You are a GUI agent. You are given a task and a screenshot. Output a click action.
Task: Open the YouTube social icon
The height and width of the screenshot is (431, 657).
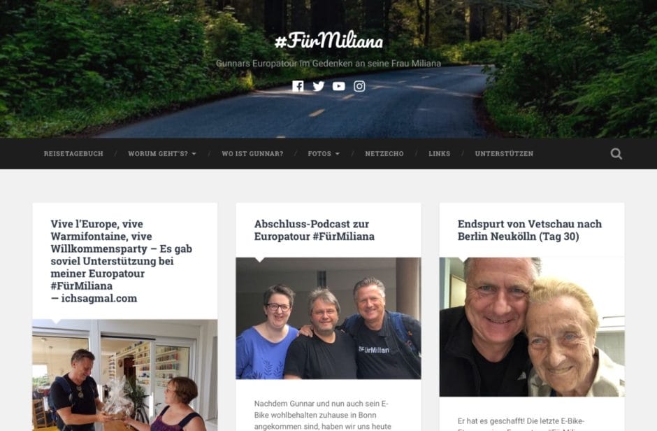point(338,86)
